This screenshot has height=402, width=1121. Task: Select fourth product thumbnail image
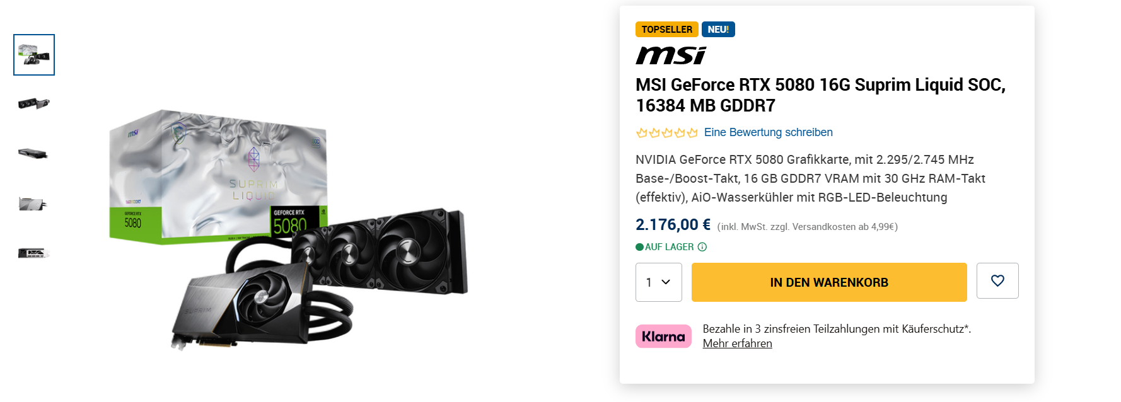[x=33, y=204]
